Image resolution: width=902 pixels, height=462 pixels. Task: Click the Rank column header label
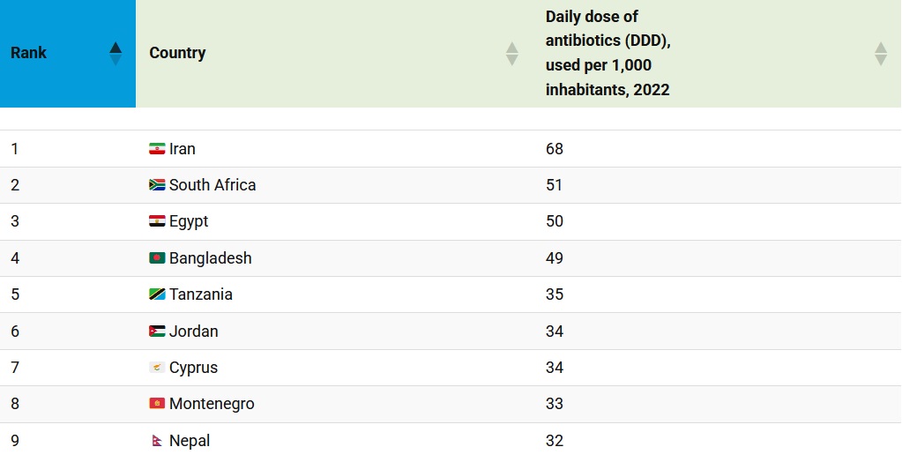29,53
